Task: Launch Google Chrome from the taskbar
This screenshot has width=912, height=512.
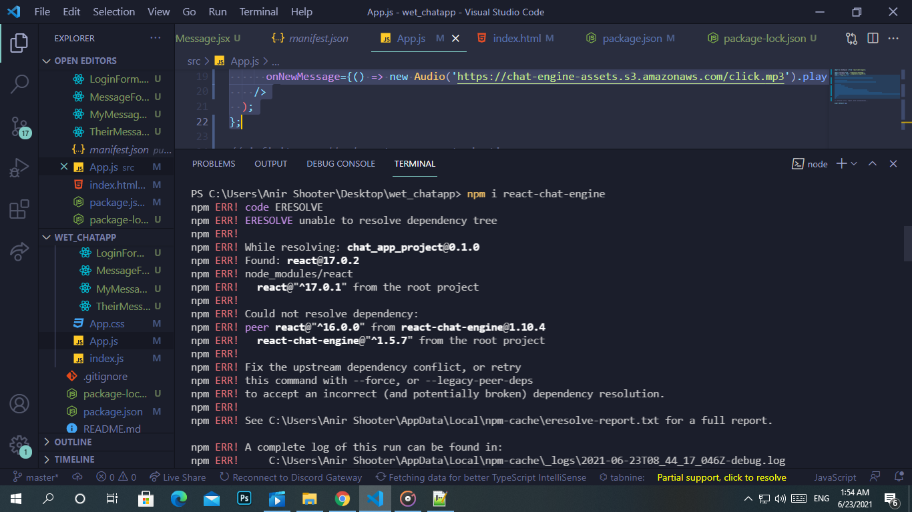Action: 343,498
